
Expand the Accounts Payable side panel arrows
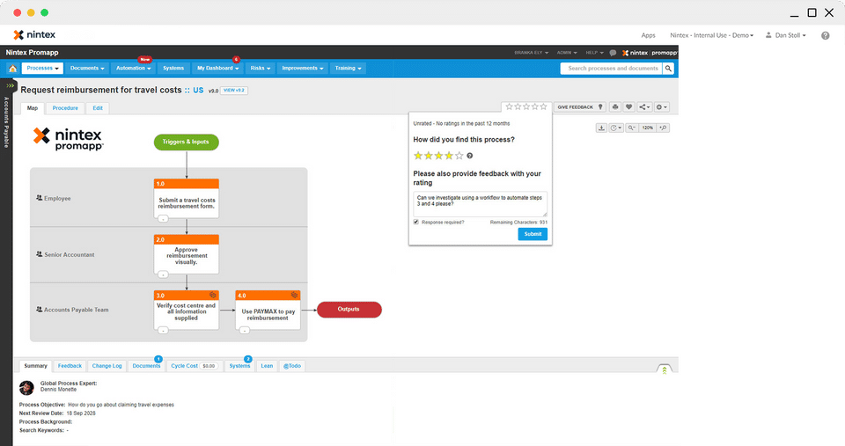click(10, 85)
